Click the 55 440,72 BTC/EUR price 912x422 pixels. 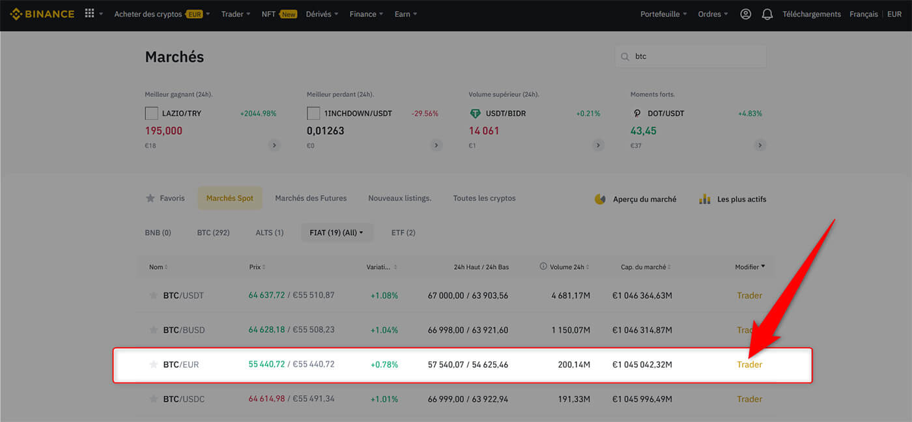[x=266, y=364]
